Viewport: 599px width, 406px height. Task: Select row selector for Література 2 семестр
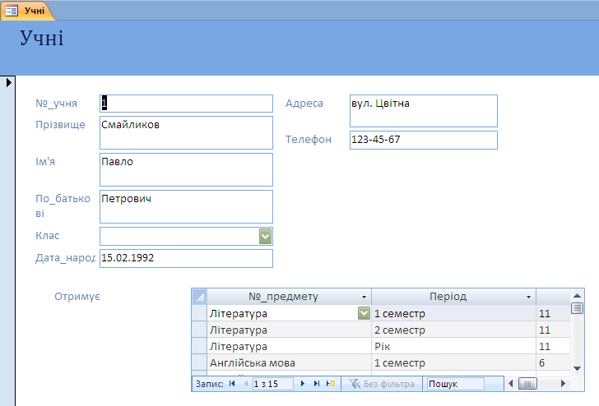point(199,330)
